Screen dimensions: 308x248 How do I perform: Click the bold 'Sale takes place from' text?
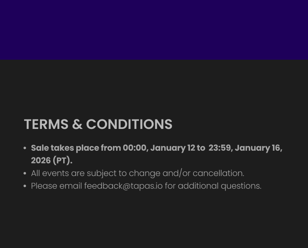[x=76, y=148]
